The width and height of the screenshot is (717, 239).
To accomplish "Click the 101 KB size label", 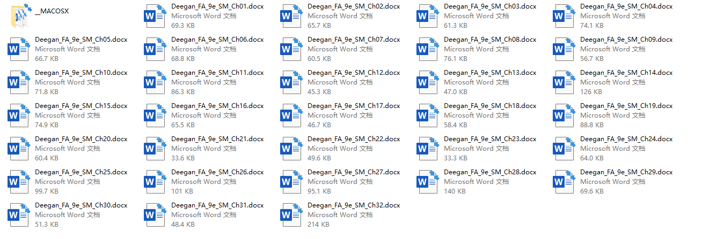I will coord(182,191).
